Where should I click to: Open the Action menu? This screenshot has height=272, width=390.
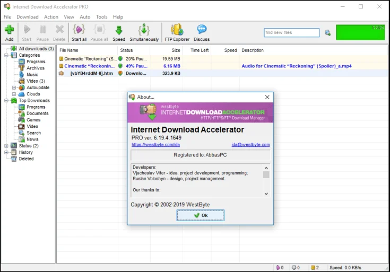(51, 16)
